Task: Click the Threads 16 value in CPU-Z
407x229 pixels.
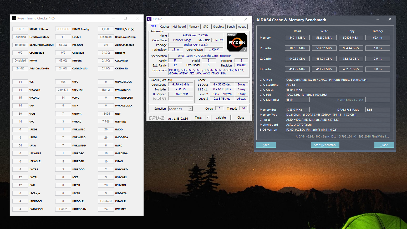Action: pos(243,108)
